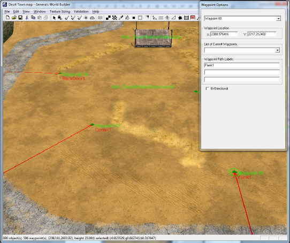The image size is (290, 243).
Task: Select the checkerboard texture tool icon
Action: point(115,18)
